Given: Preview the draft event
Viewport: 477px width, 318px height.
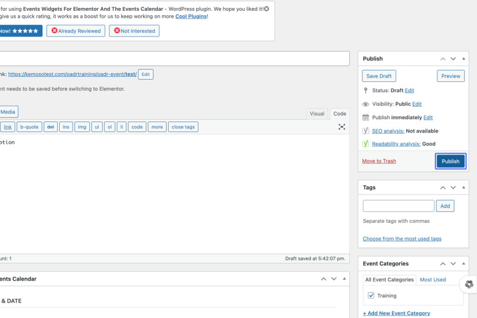Looking at the screenshot, I should [451, 76].
